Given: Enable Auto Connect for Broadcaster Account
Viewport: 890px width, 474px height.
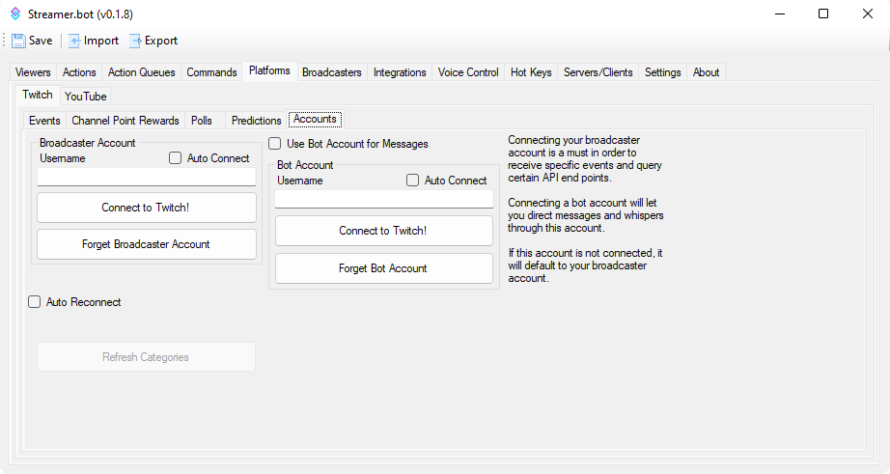Looking at the screenshot, I should tap(176, 157).
